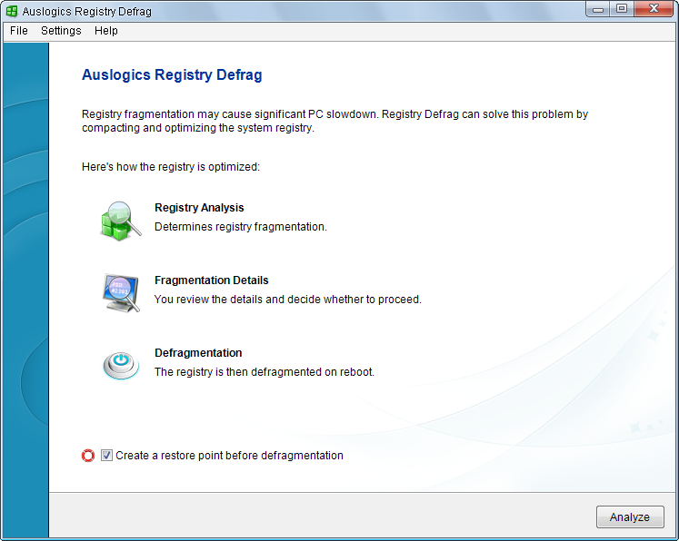Start the scan with the Analyze button
This screenshot has height=541, width=679.
630,516
